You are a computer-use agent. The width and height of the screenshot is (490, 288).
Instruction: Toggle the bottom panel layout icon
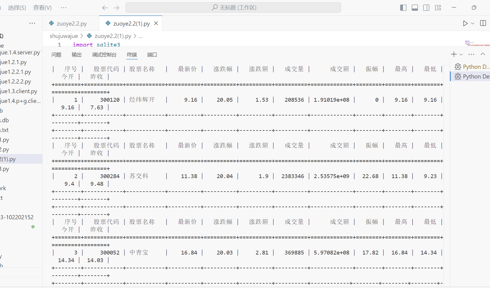(415, 8)
